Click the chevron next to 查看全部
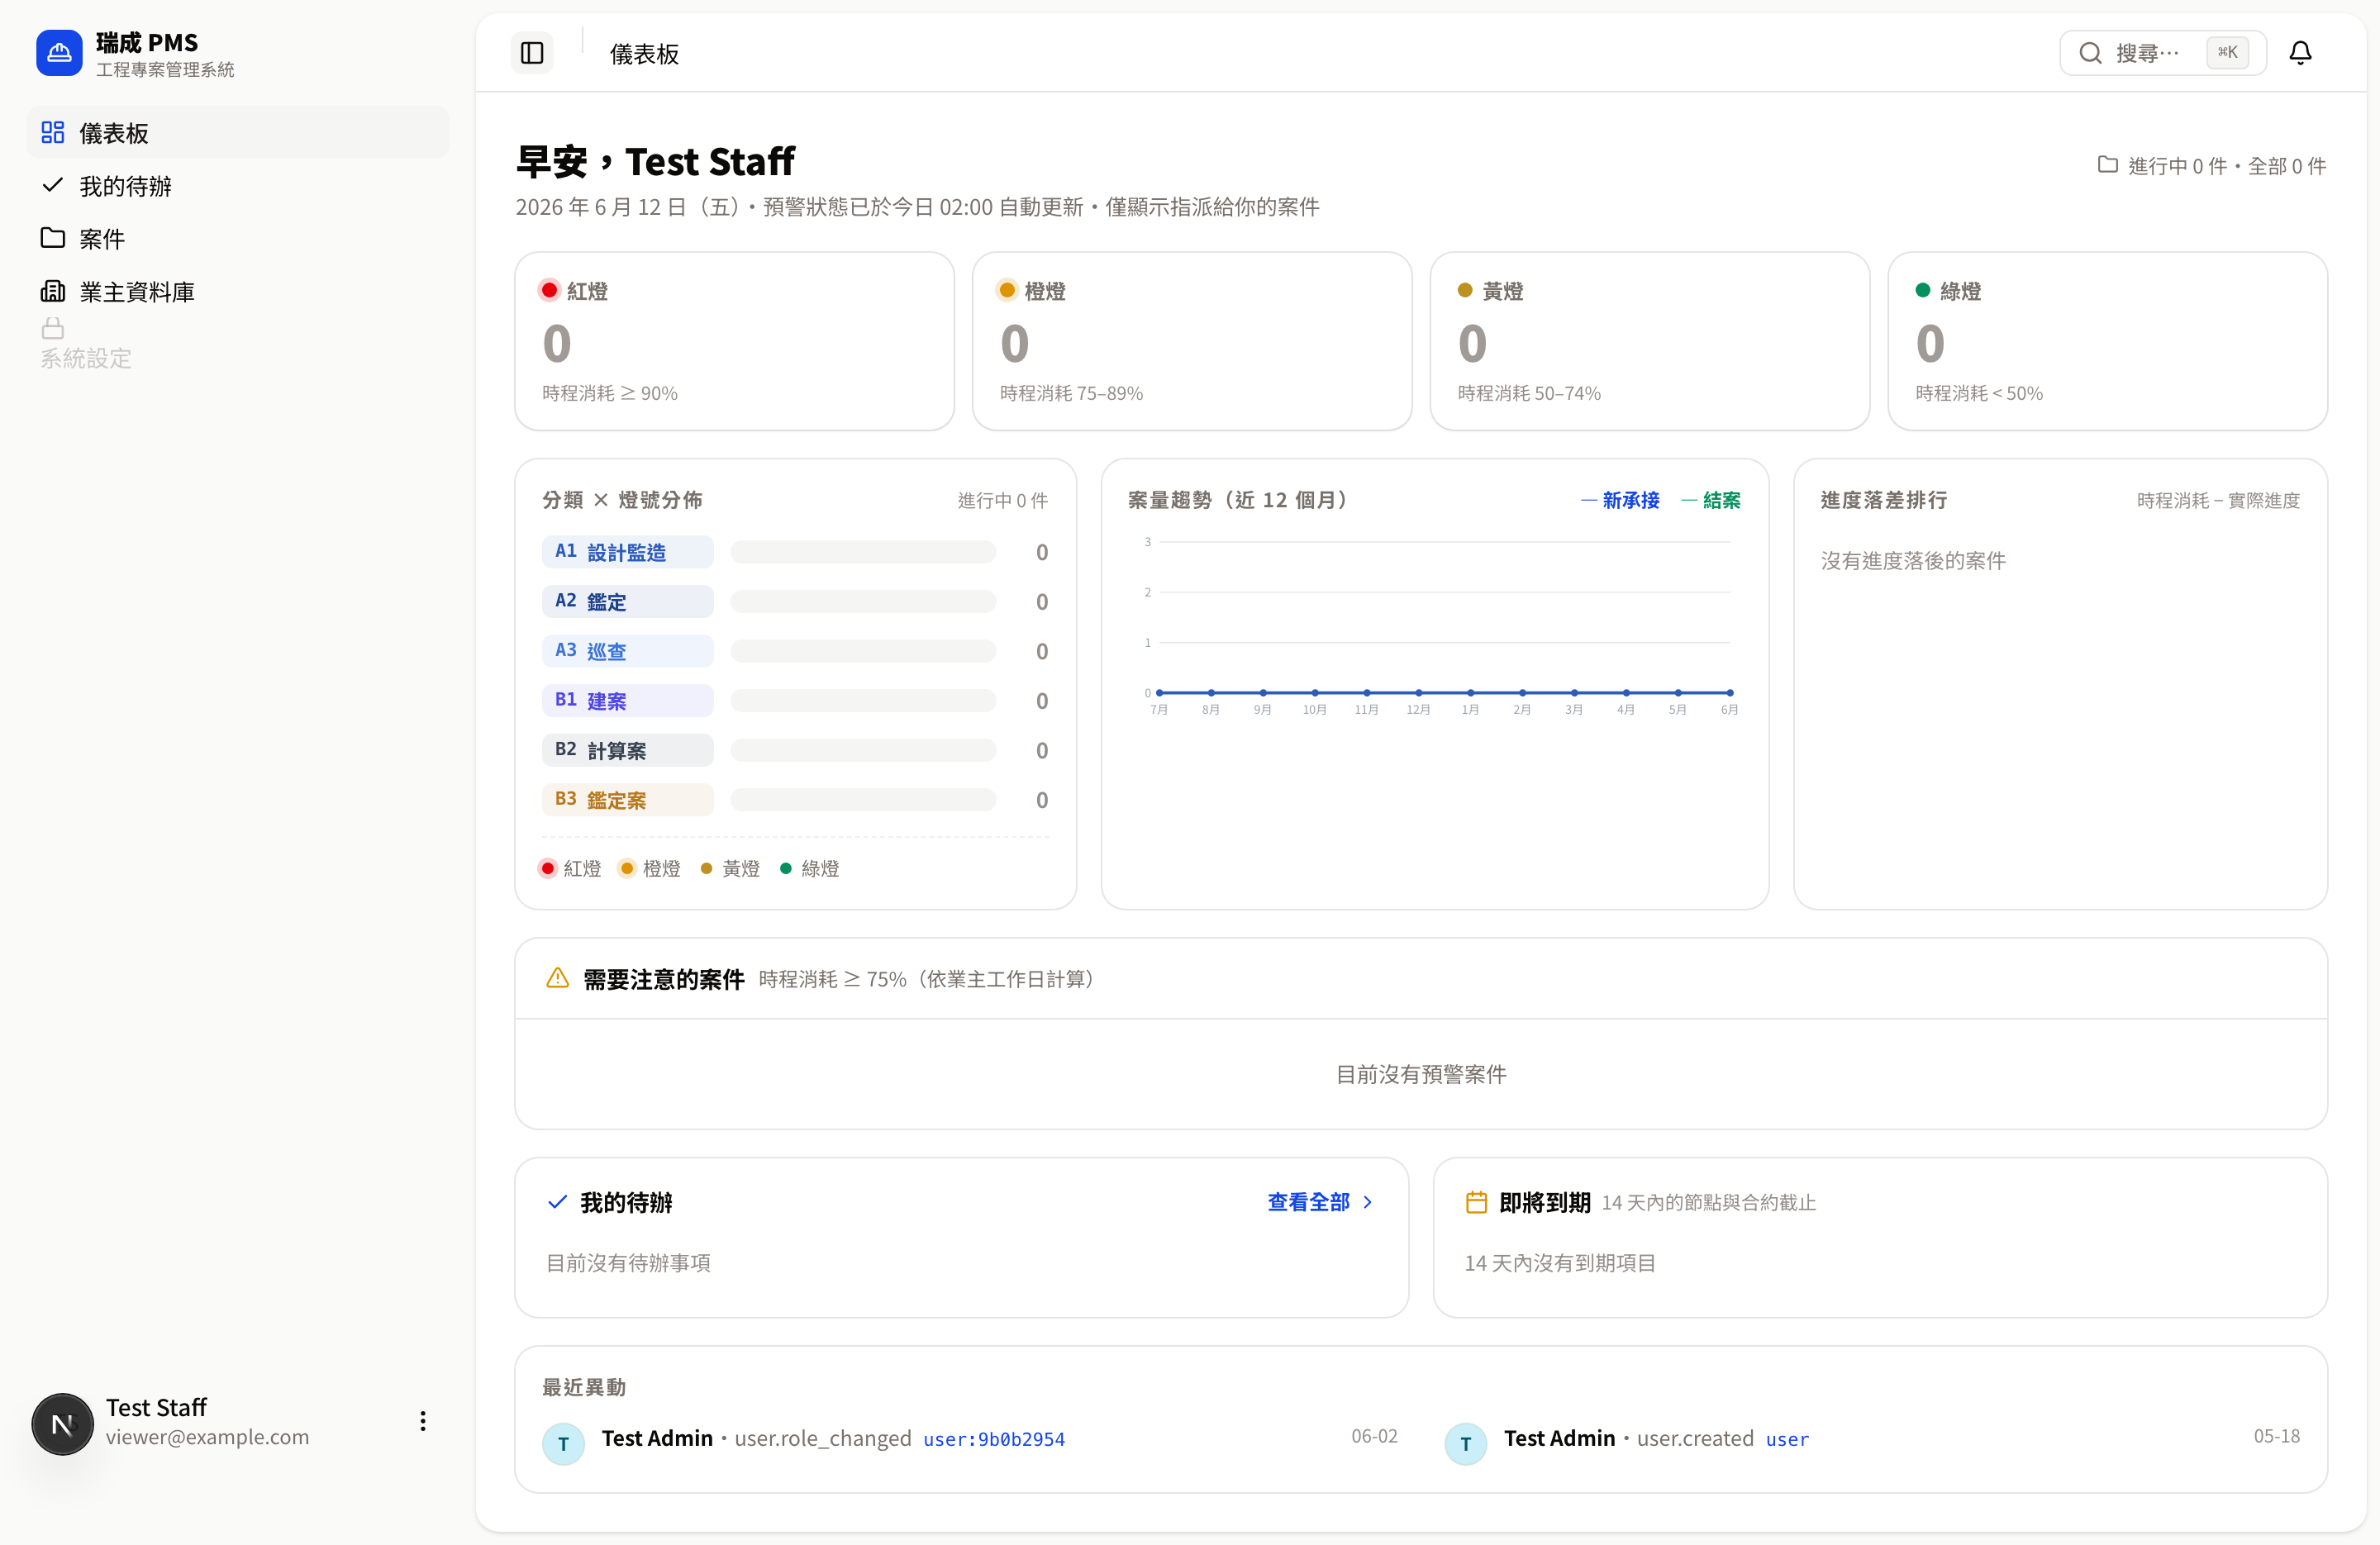Viewport: 2380px width, 1545px height. pyautogui.click(x=1367, y=1202)
